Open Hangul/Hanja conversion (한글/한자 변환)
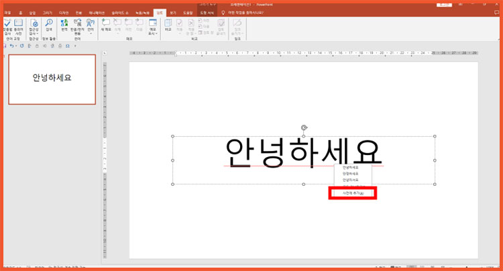 point(77,27)
